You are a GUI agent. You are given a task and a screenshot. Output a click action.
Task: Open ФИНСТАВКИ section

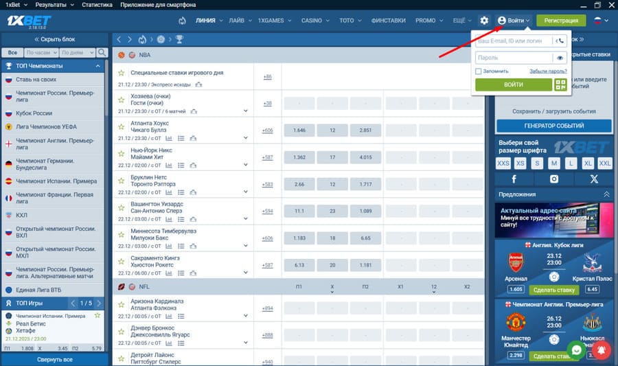tap(388, 21)
